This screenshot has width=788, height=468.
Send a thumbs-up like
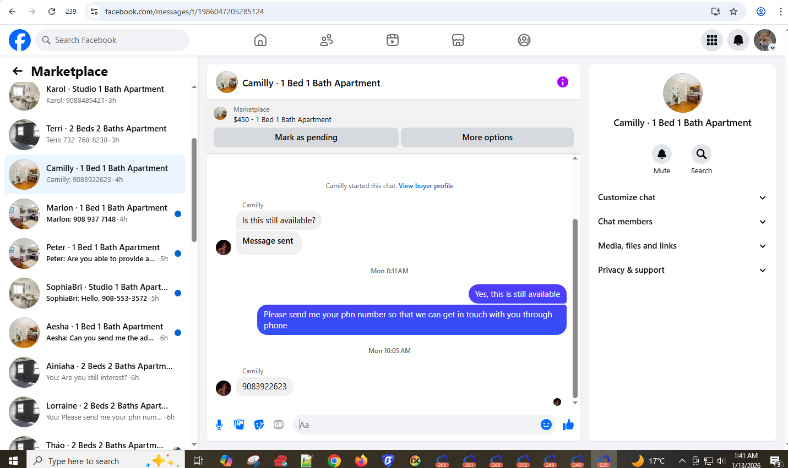tap(568, 425)
